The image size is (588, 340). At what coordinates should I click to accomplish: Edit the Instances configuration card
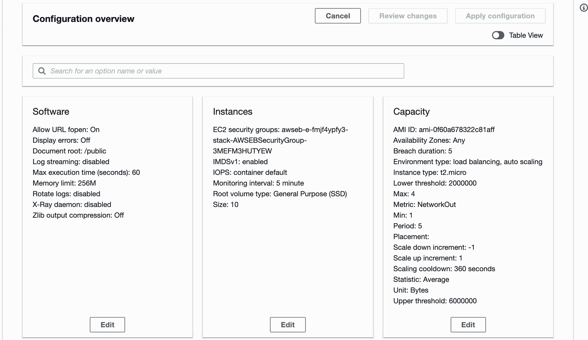pos(288,325)
